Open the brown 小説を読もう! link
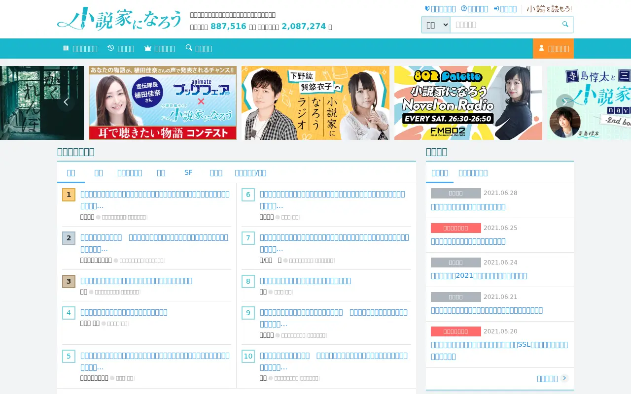This screenshot has height=394, width=631. pyautogui.click(x=549, y=9)
